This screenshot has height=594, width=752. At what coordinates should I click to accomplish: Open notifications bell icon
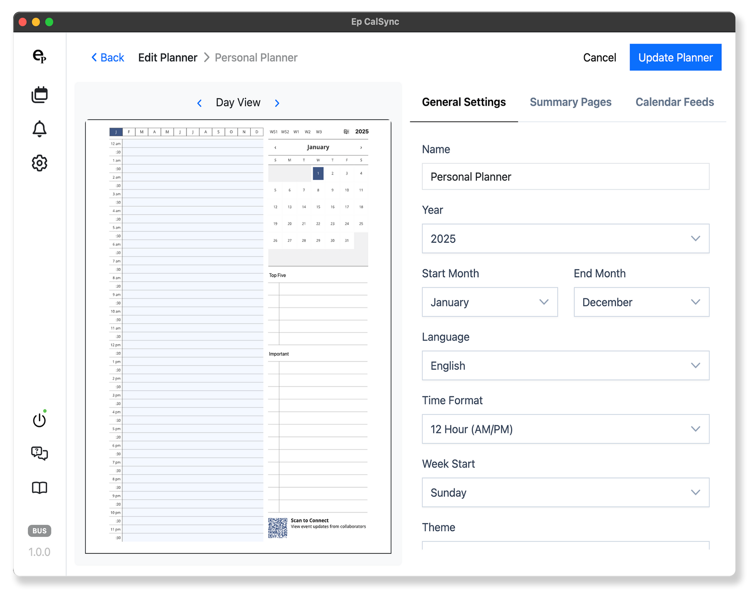(x=39, y=129)
